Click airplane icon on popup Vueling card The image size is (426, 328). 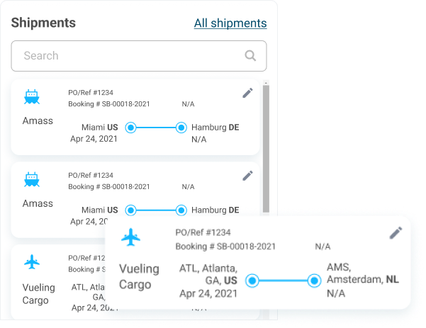coord(131,238)
